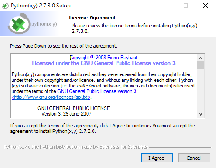Cancel the Python(x,y) setup
The image size is (216, 168).
[194, 158]
